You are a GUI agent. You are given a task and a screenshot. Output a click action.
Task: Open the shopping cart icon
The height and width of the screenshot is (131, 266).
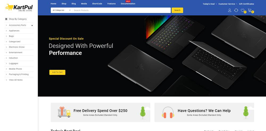pos(250,10)
